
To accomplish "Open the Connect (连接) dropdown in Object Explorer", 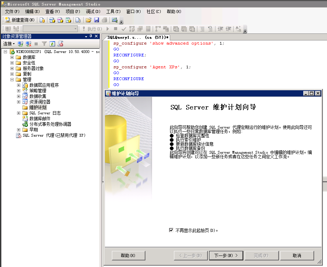I will (9, 44).
